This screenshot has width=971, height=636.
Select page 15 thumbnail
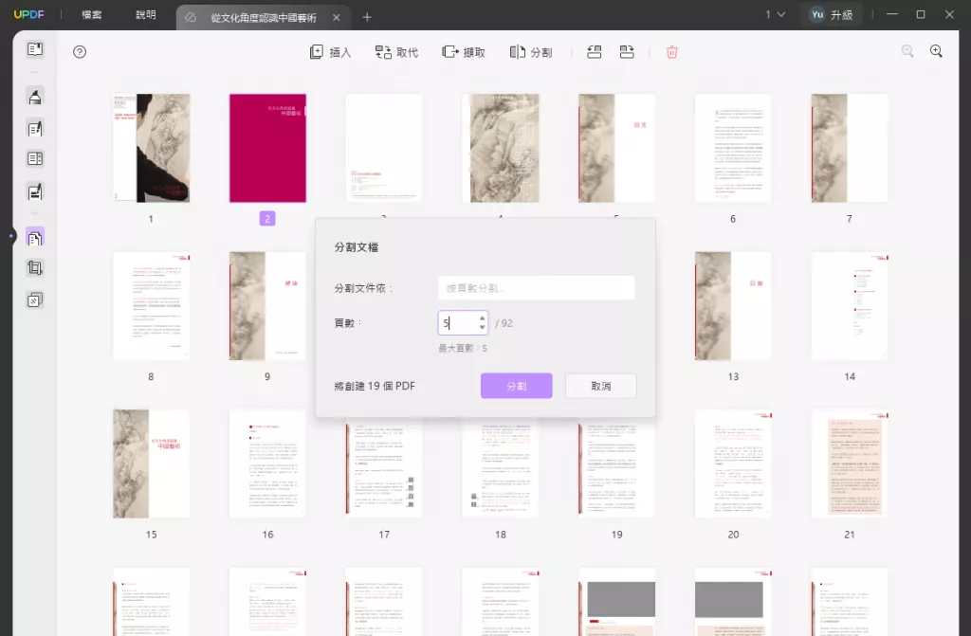coord(151,463)
